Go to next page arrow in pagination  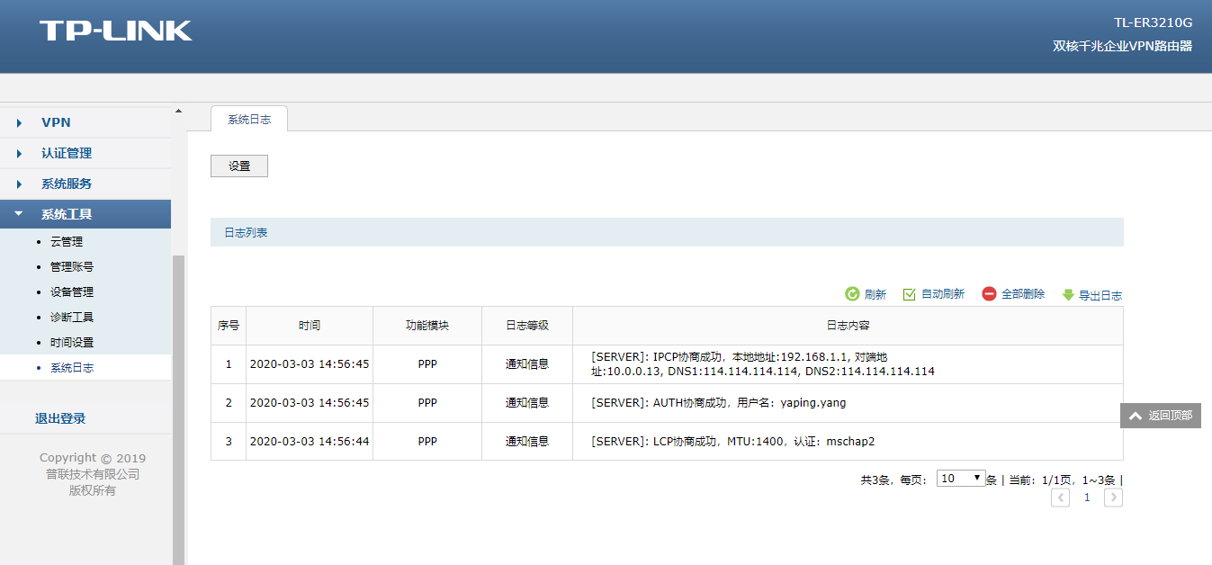tap(1113, 498)
